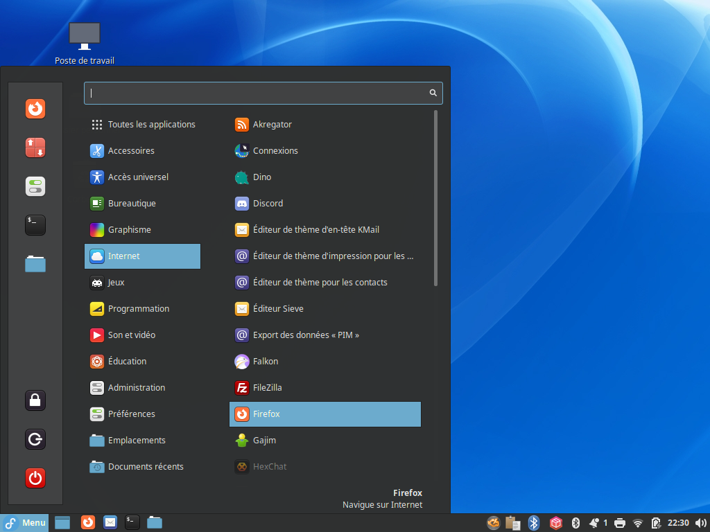The width and height of the screenshot is (710, 532).
Task: Launch the Connexions application
Action: 325,150
